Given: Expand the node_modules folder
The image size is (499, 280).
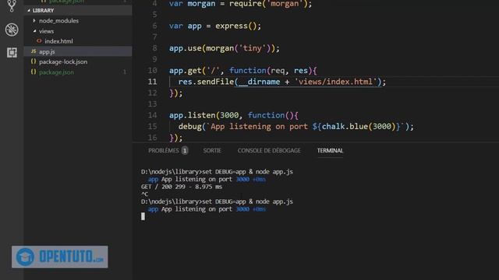Looking at the screenshot, I should [34, 21].
